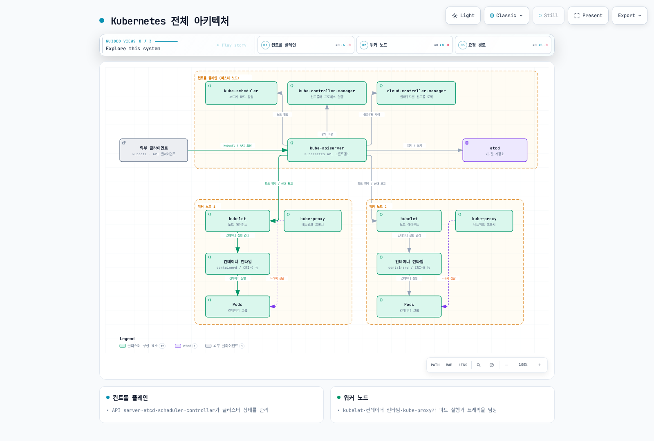Image resolution: width=654 pixels, height=441 pixels.
Task: Click the 워커 노드 2 group label
Action: 378,207
